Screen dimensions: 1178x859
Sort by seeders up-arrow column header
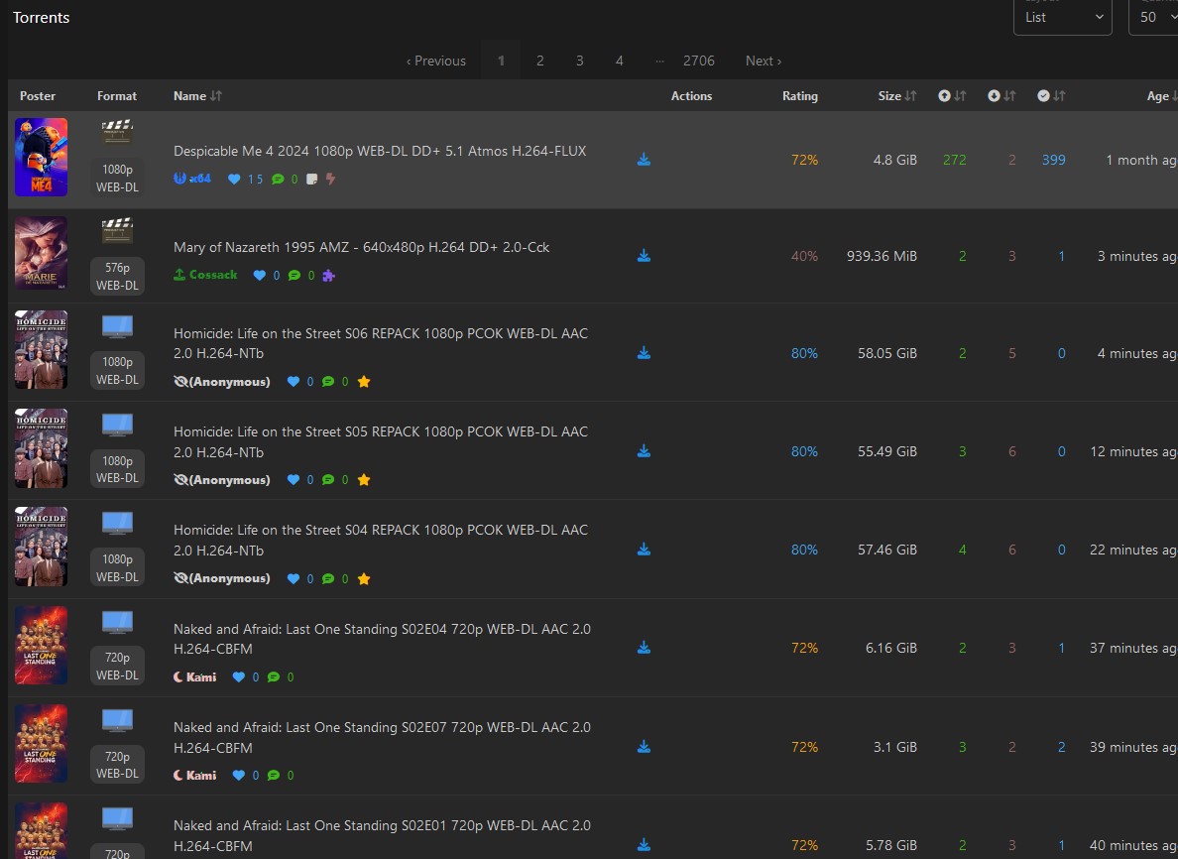pos(952,96)
